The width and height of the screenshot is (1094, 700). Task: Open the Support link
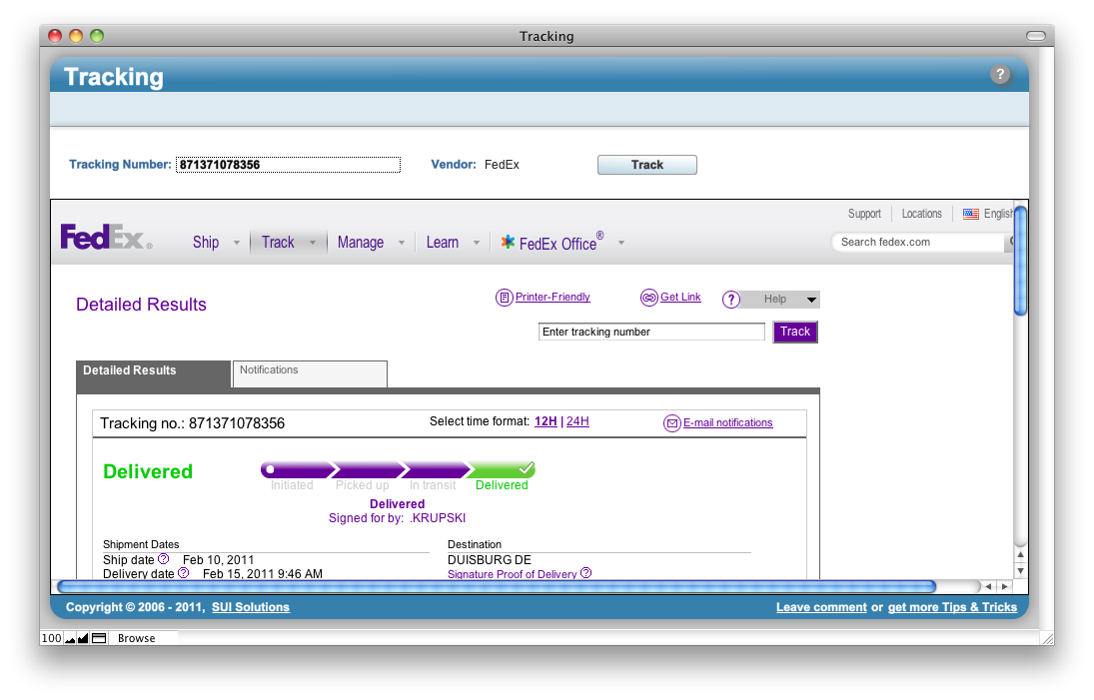[864, 214]
